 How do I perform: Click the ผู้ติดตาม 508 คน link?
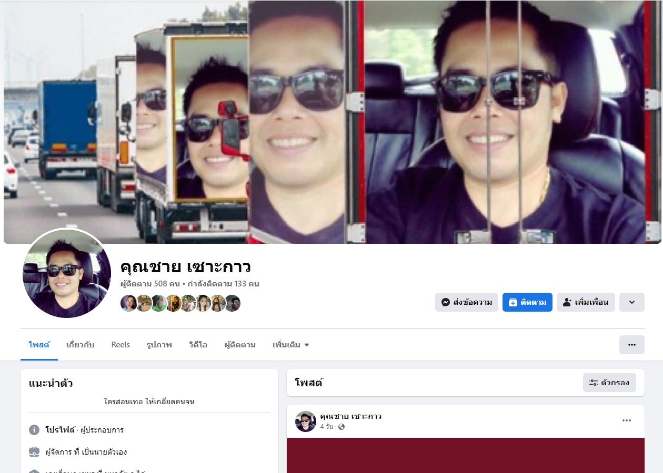pyautogui.click(x=150, y=284)
